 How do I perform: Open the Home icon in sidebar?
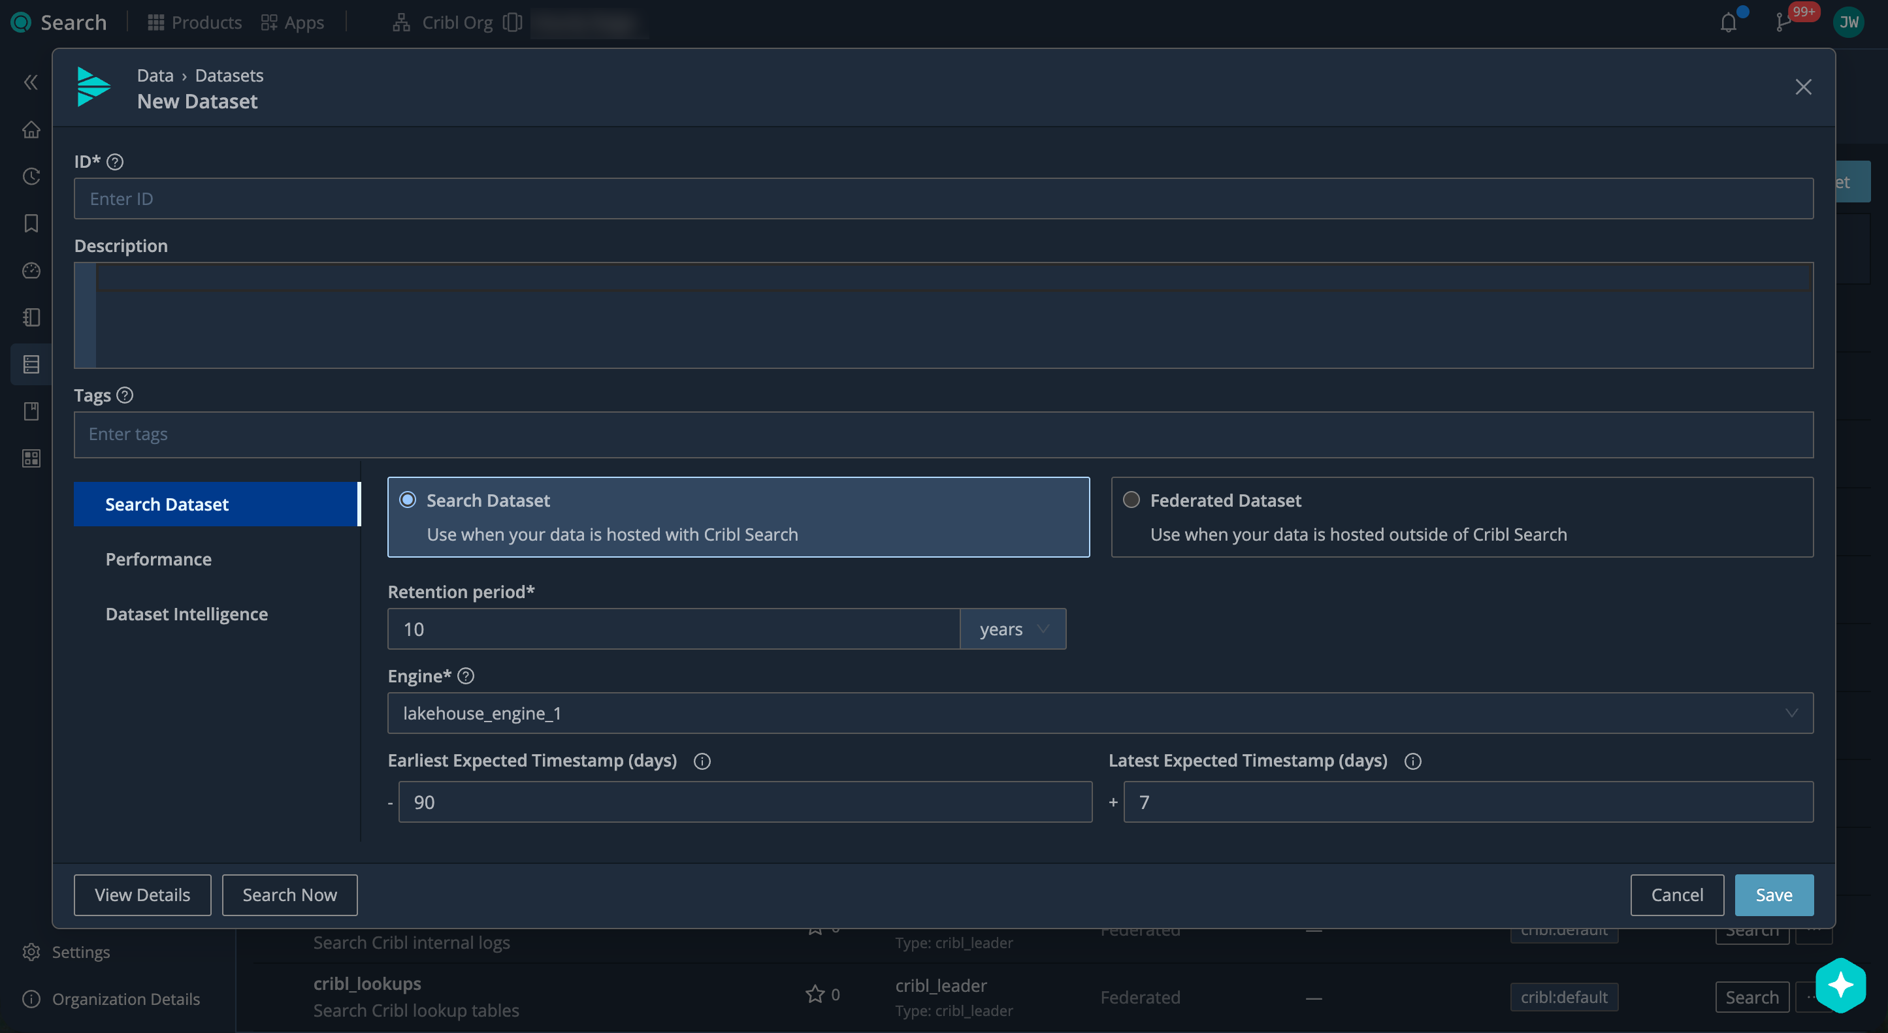[x=31, y=130]
